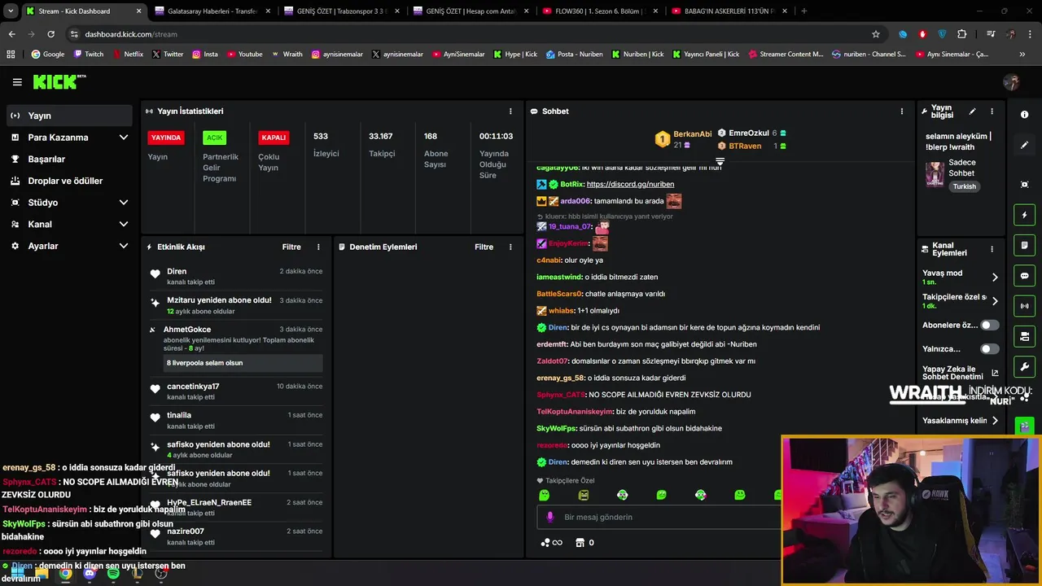Open Etkinlik Akışı three-dot menu
Image resolution: width=1042 pixels, height=586 pixels.
pyautogui.click(x=318, y=247)
